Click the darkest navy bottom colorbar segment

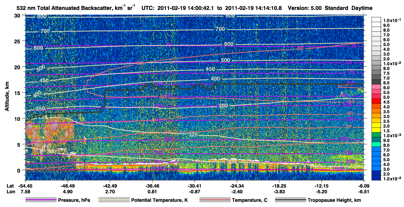pyautogui.click(x=376, y=178)
